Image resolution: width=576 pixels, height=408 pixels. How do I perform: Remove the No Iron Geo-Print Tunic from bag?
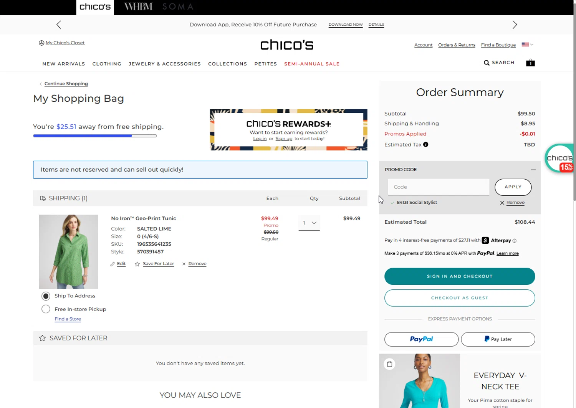(197, 264)
